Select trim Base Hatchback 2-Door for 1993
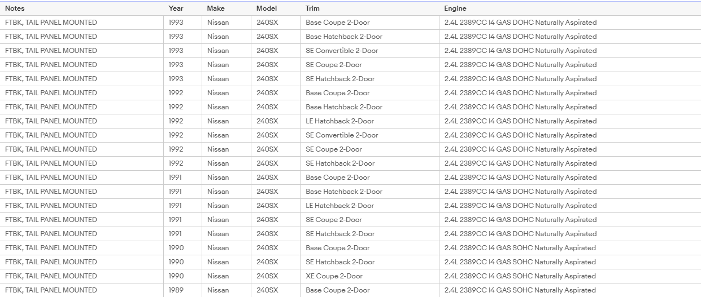The image size is (701, 297). [x=344, y=37]
